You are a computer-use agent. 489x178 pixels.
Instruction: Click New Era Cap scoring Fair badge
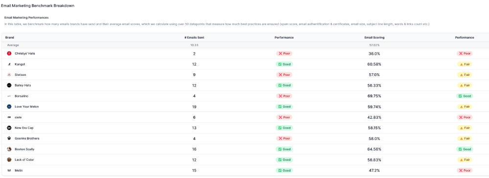point(465,128)
